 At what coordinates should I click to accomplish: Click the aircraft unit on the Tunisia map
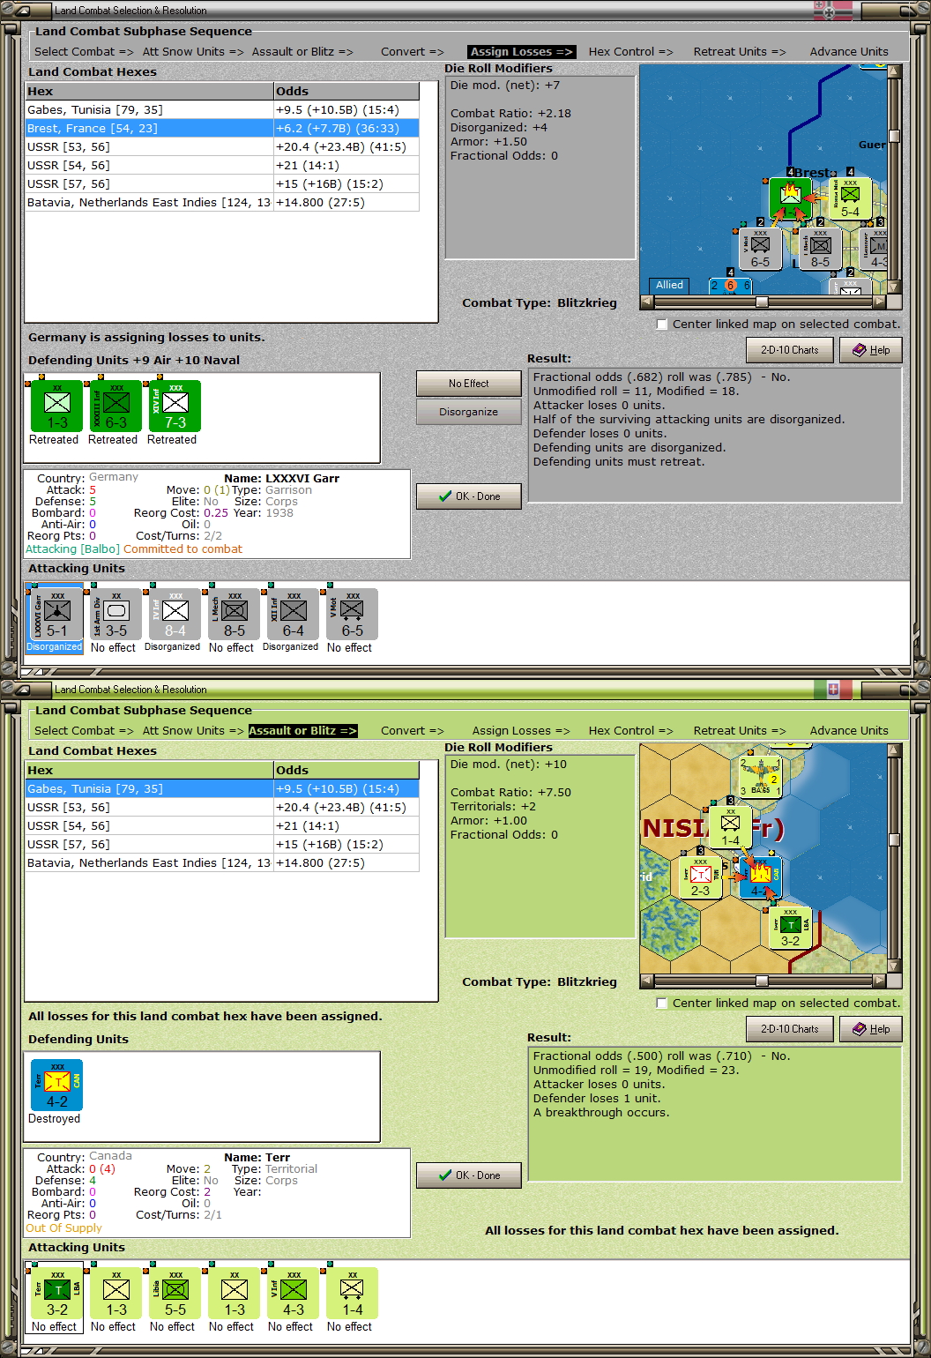tap(760, 777)
